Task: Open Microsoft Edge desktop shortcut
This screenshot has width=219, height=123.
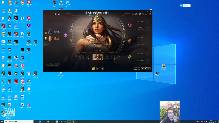Action: click(x=3, y=82)
